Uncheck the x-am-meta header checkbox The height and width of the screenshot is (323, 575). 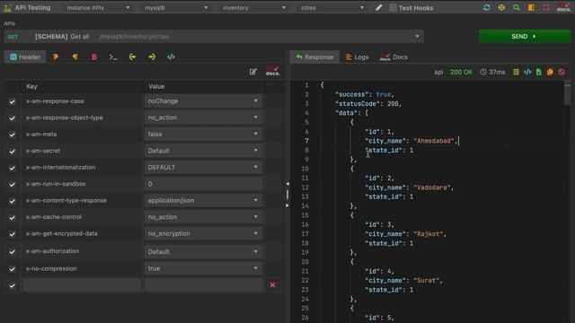[x=12, y=135]
